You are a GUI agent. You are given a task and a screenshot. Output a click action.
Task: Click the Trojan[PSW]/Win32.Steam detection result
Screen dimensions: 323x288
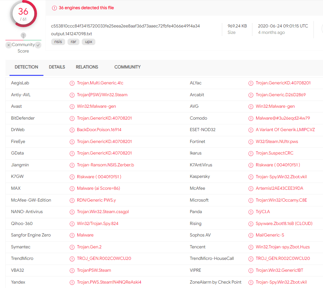(102, 95)
